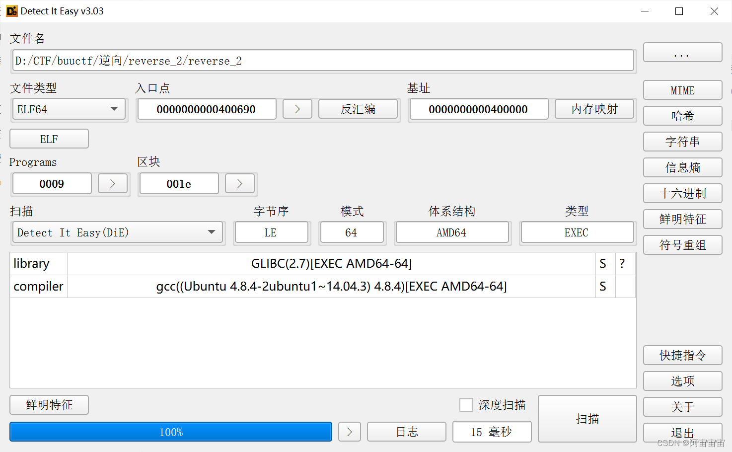The height and width of the screenshot is (452, 732).
Task: Click the S toggle next to GLIBC library result
Action: click(603, 263)
